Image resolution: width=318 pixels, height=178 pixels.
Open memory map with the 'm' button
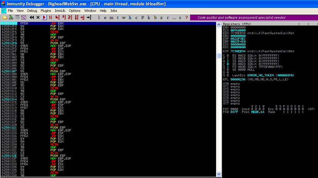click(111, 18)
